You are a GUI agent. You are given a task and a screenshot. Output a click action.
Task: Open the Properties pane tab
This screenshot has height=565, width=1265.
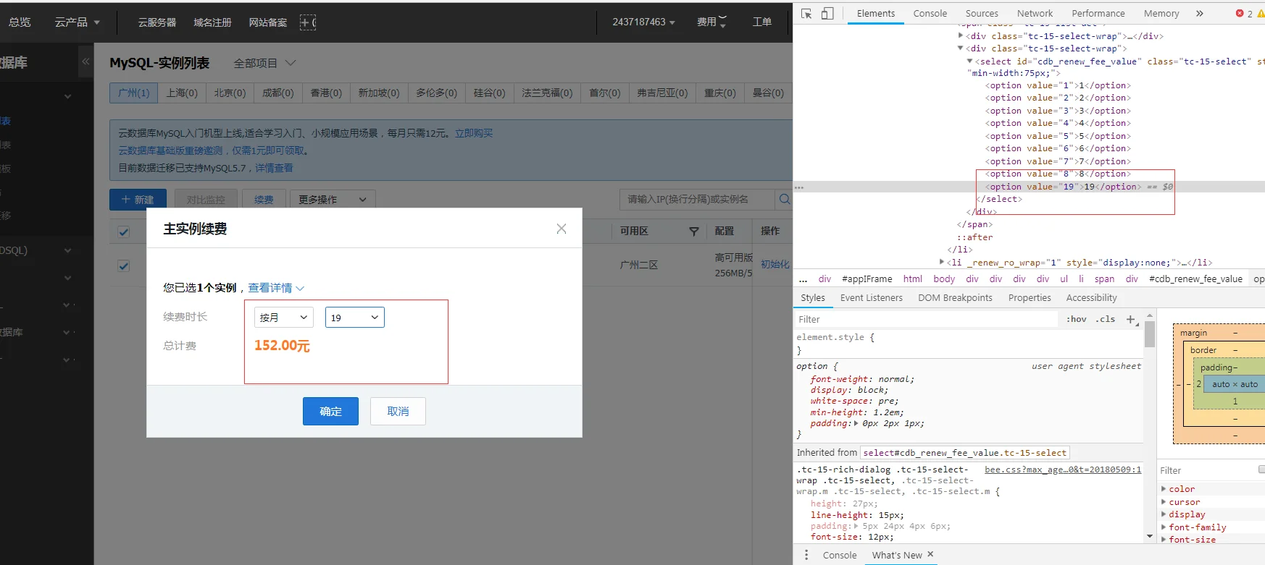click(1030, 298)
